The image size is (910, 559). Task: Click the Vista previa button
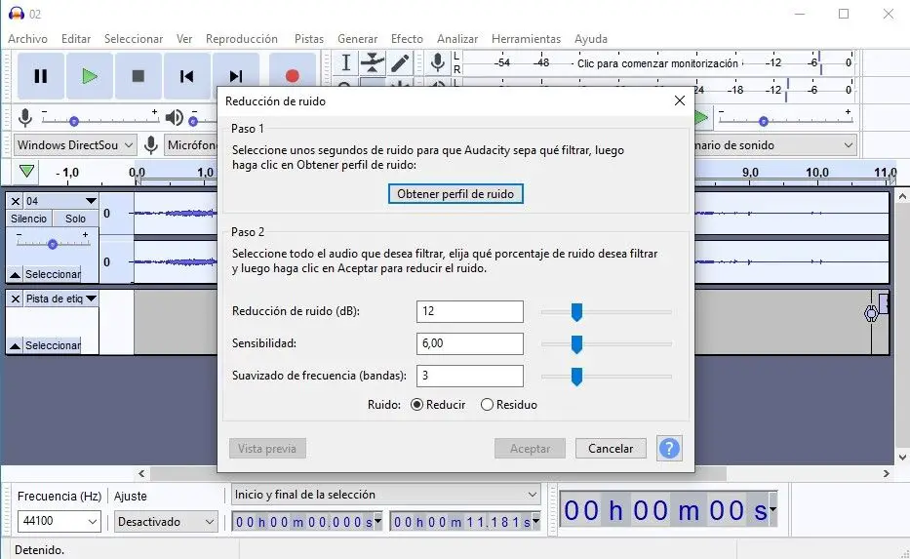tap(267, 448)
